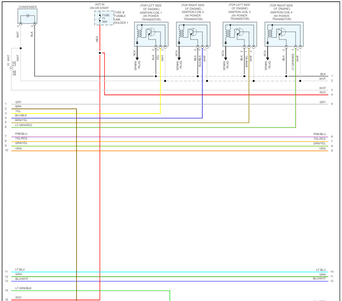Click the 'RED' label at right pin 4
Image resolution: width=342 pixels, height=301 pixels.
[323, 92]
